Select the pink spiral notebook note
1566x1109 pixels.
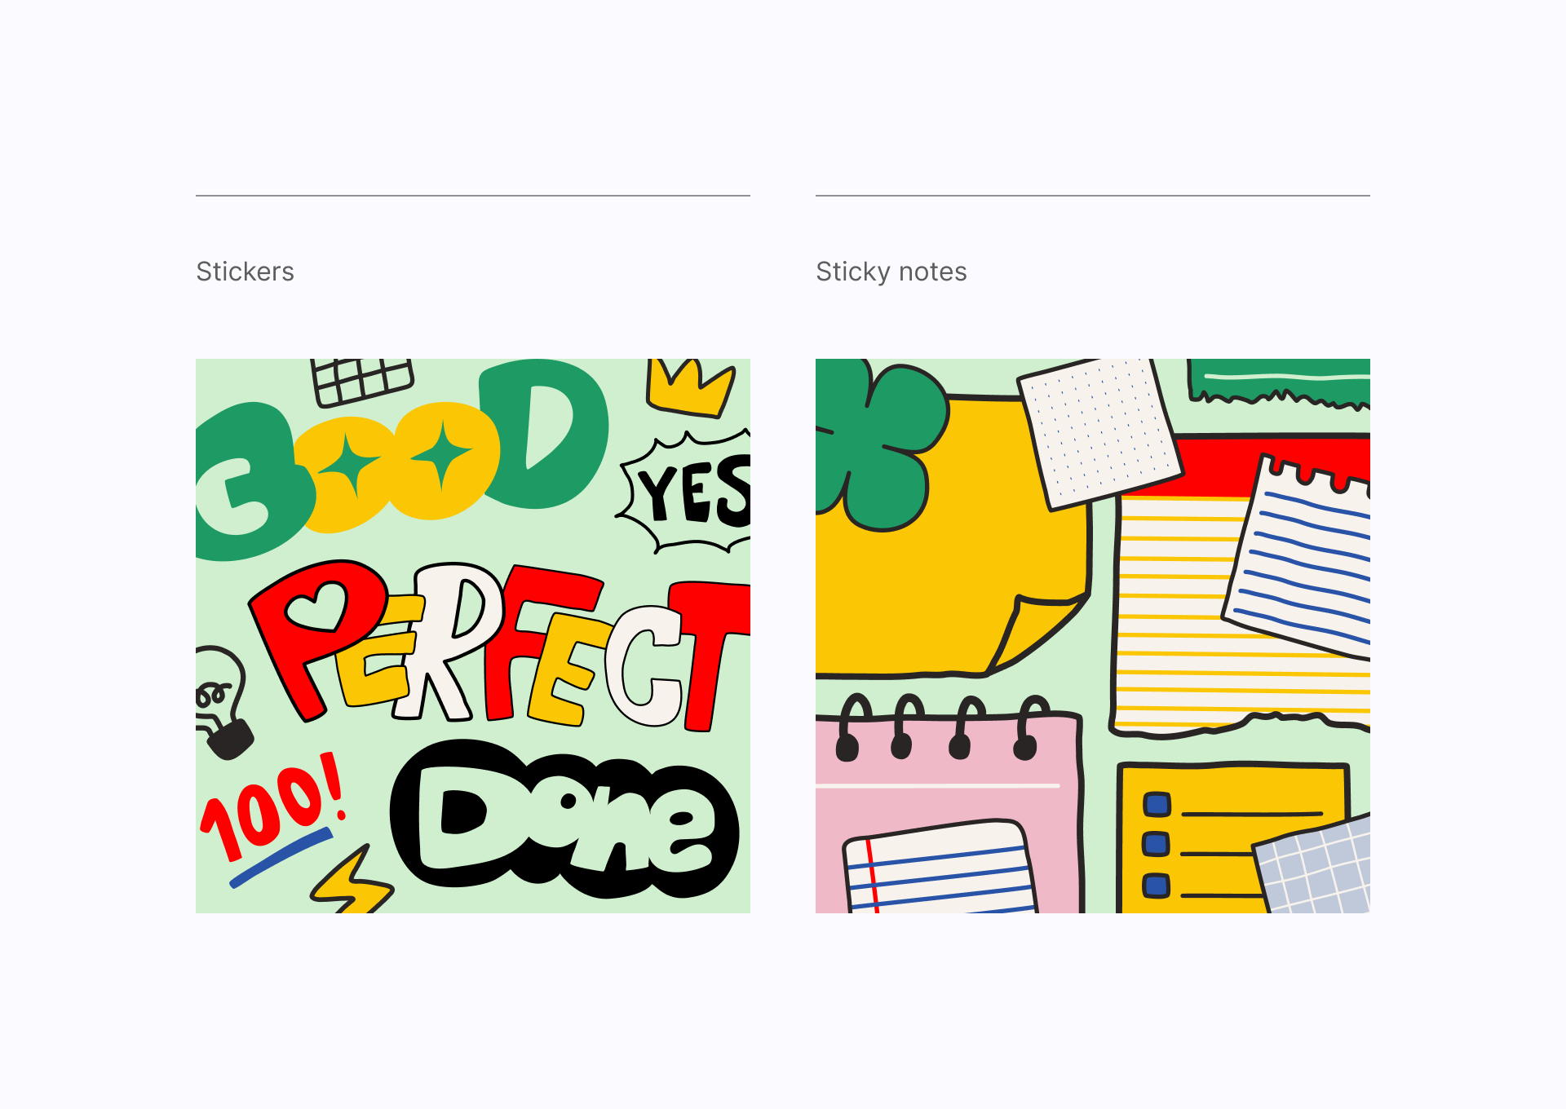point(949,807)
